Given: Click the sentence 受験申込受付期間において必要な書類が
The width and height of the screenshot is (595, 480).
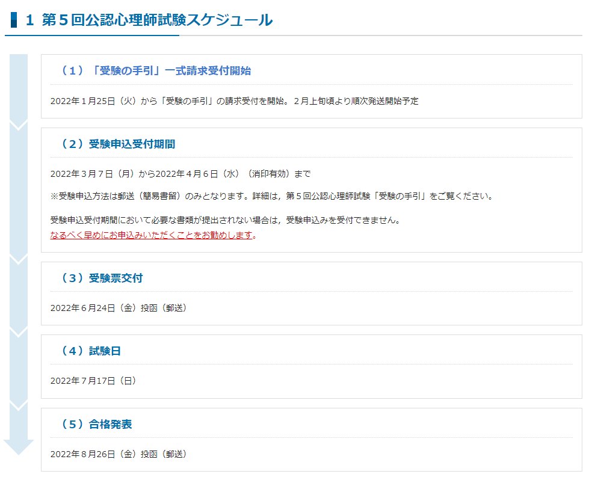Looking at the screenshot, I should 226,220.
